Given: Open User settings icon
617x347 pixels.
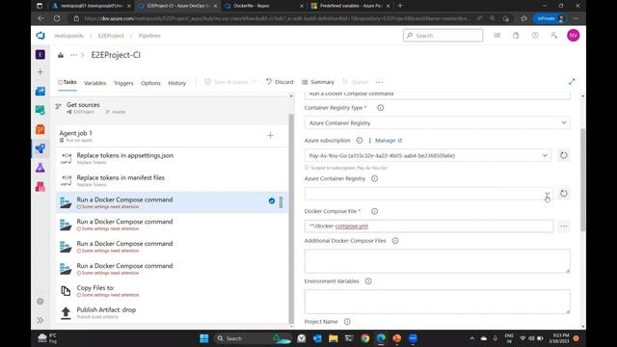Looking at the screenshot, I should tap(554, 36).
